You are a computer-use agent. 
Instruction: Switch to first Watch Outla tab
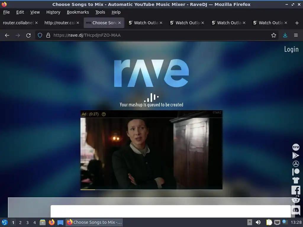145,23
